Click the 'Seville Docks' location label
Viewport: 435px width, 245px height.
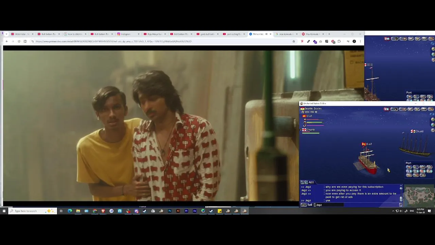tap(313, 109)
